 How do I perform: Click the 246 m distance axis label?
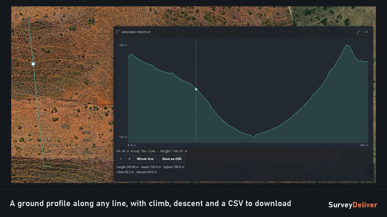click(x=364, y=145)
